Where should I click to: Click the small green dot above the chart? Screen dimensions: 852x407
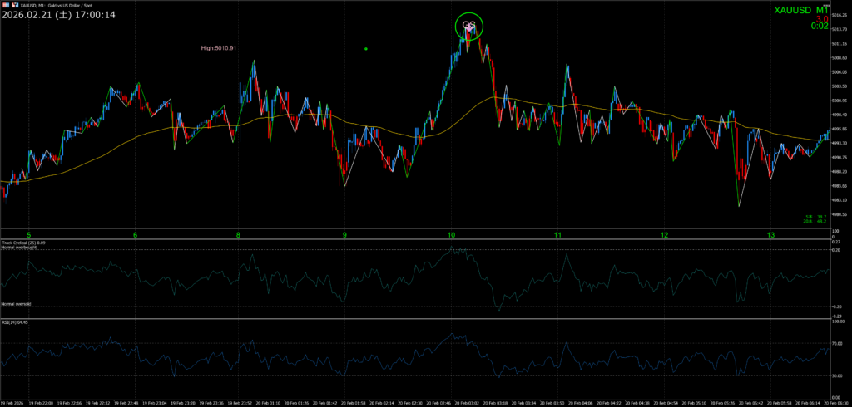tap(366, 49)
